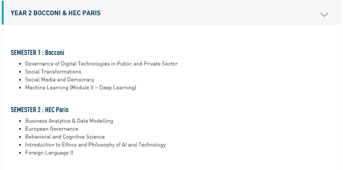Click the 'YEAR 2 BOCCONI & HEC PARIS' header title
The width and height of the screenshot is (343, 170).
[x=56, y=13]
